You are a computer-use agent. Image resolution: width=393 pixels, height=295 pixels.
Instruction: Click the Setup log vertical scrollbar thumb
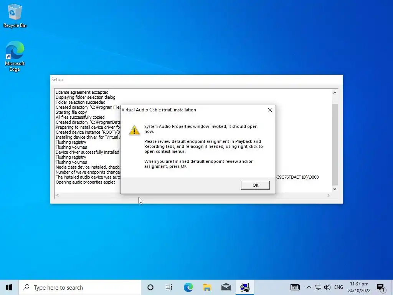coord(335,144)
